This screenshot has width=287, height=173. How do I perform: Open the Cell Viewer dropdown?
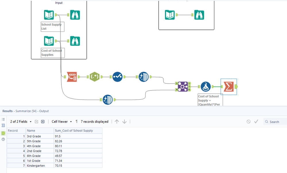[x=62, y=122]
